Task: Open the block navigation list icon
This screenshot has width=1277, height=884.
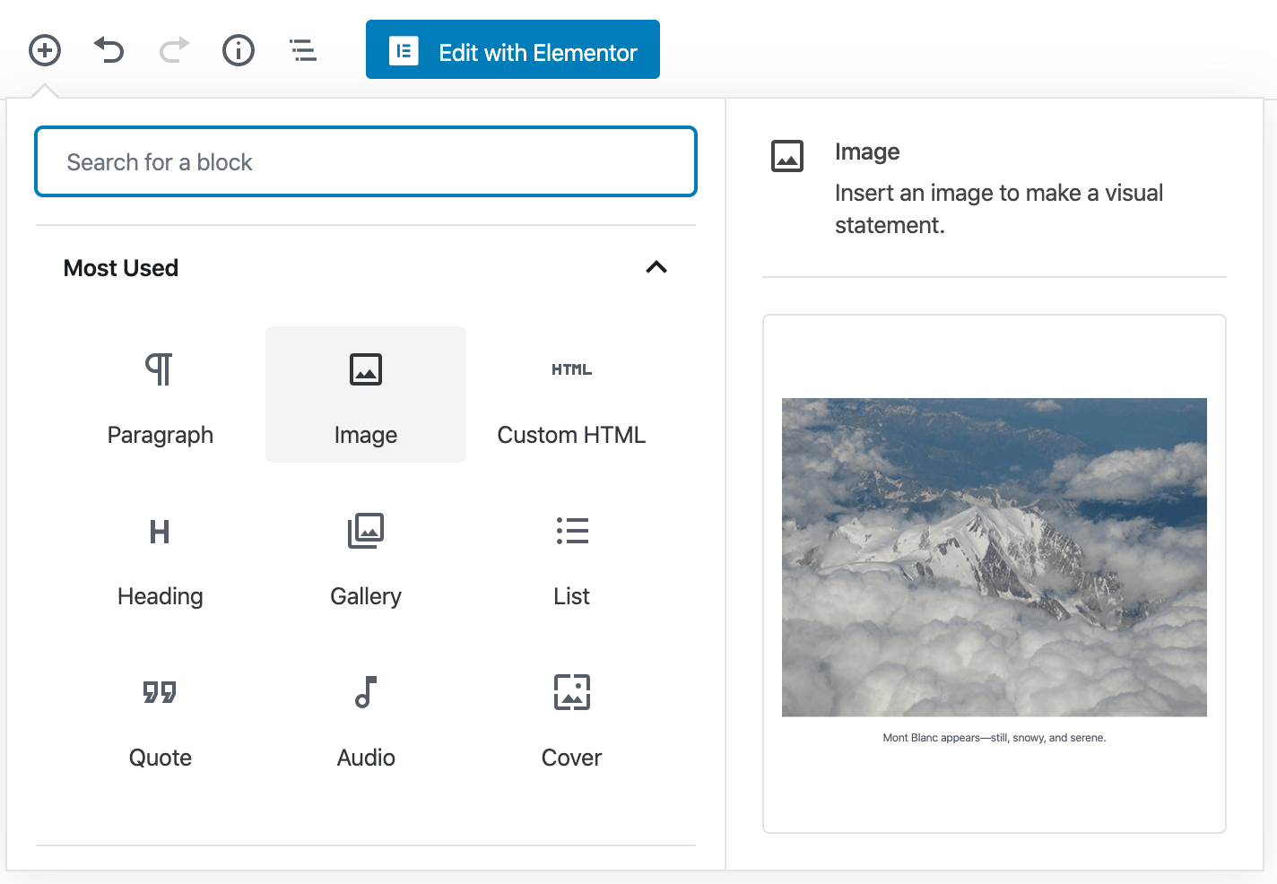Action: pyautogui.click(x=303, y=50)
